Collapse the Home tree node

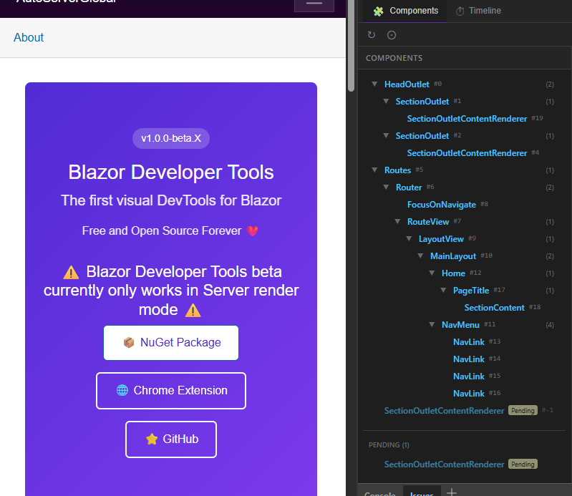432,273
